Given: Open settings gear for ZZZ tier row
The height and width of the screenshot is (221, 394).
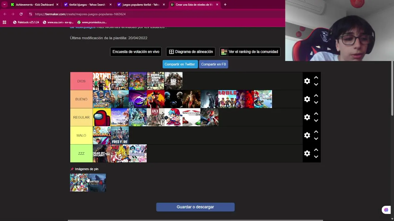Looking at the screenshot, I should coord(307,153).
